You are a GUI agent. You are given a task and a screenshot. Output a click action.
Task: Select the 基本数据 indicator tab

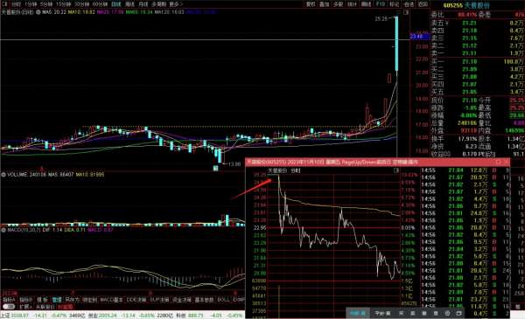pos(204,300)
